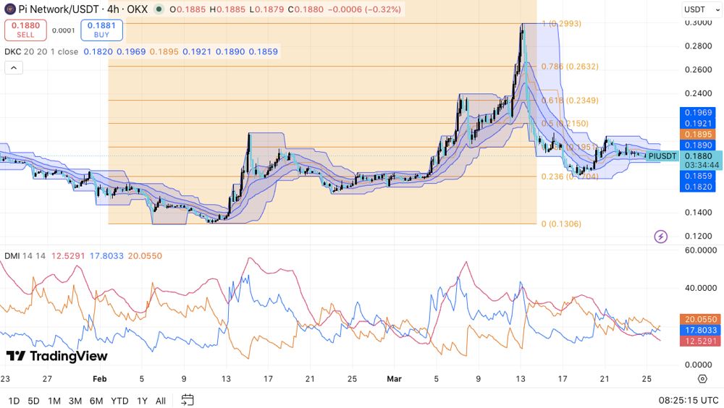
Task: Click the Pi Network coin logo icon
Action: tap(9, 9)
